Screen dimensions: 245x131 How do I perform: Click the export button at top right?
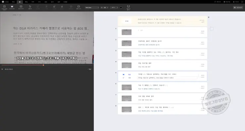(238, 8)
